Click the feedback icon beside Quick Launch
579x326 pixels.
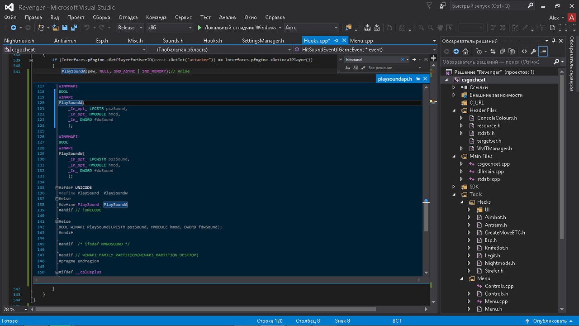point(442,6)
